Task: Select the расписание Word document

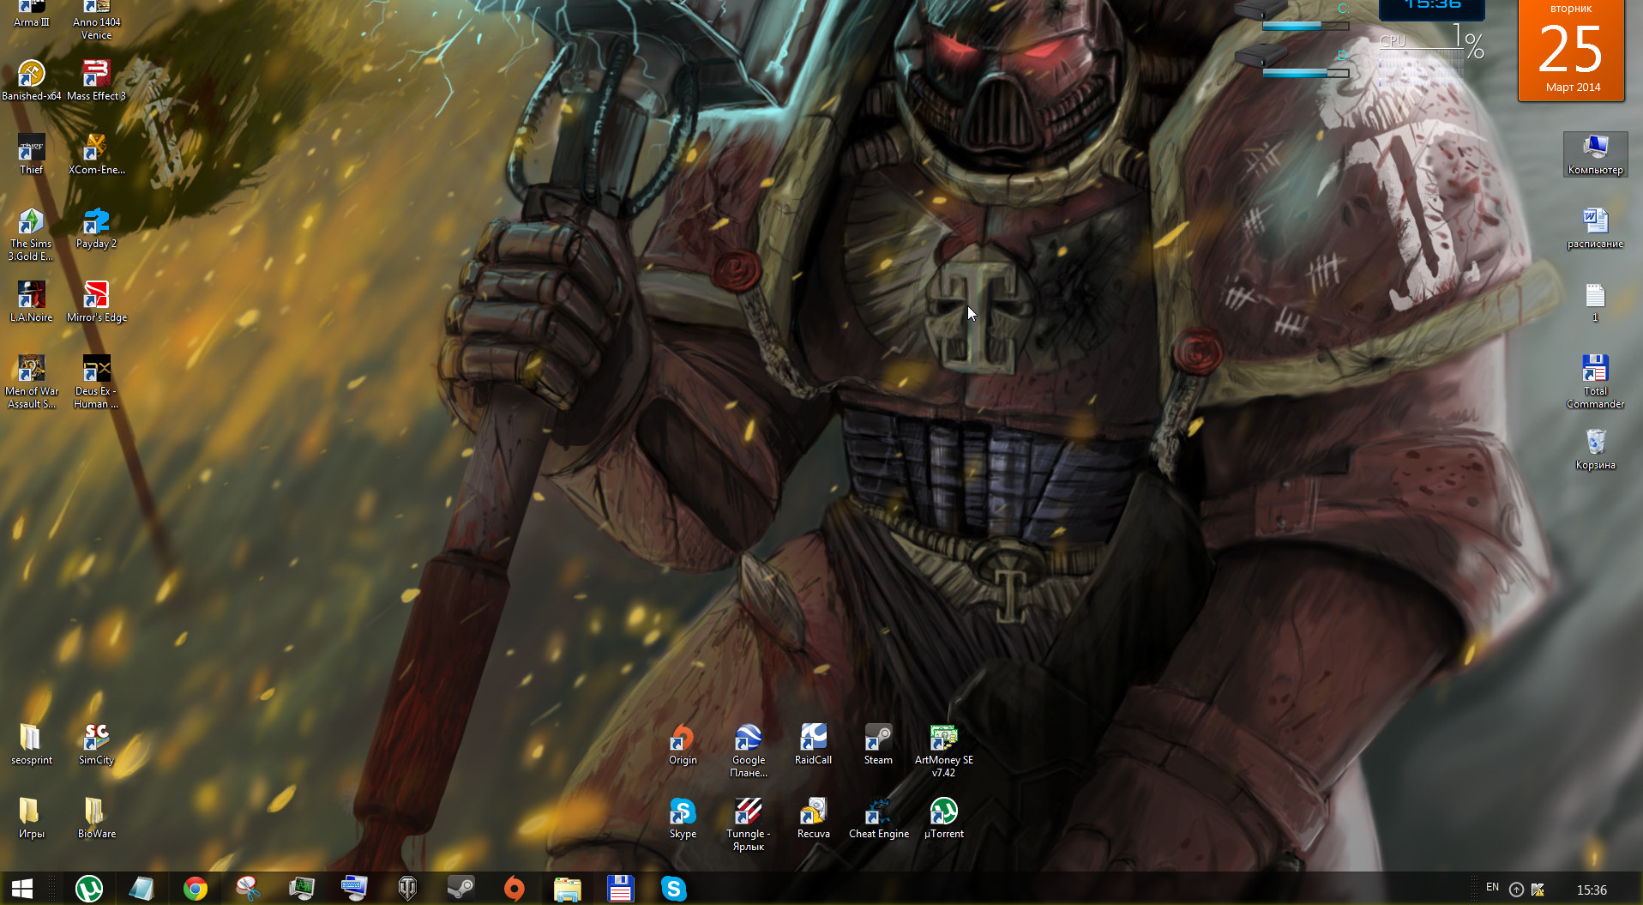Action: (1596, 229)
